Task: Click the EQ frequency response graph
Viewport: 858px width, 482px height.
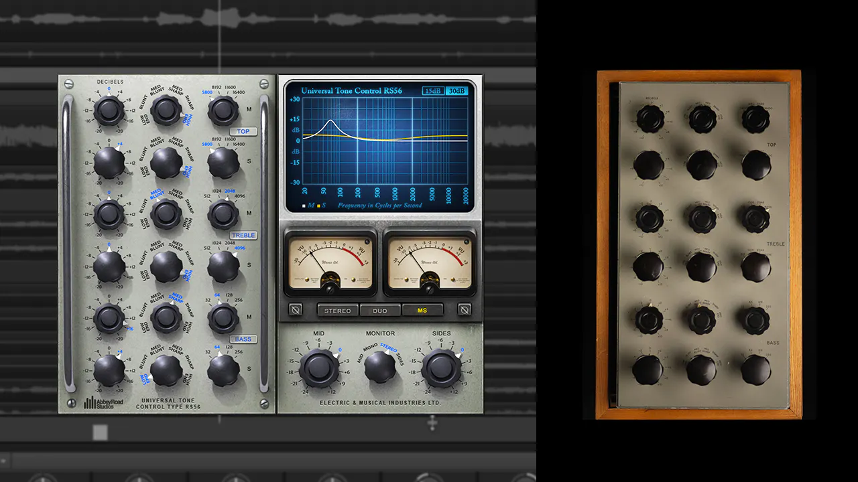Action: pos(385,140)
